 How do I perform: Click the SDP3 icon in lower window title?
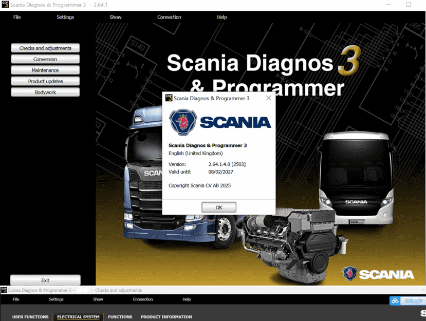[4, 290]
